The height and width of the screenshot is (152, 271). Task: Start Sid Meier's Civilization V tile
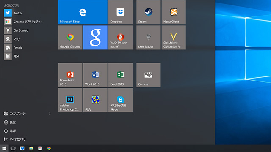click(x=174, y=38)
